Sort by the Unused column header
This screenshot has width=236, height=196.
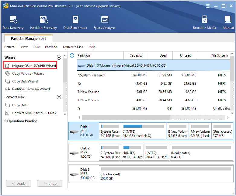pyautogui.click(x=185, y=55)
